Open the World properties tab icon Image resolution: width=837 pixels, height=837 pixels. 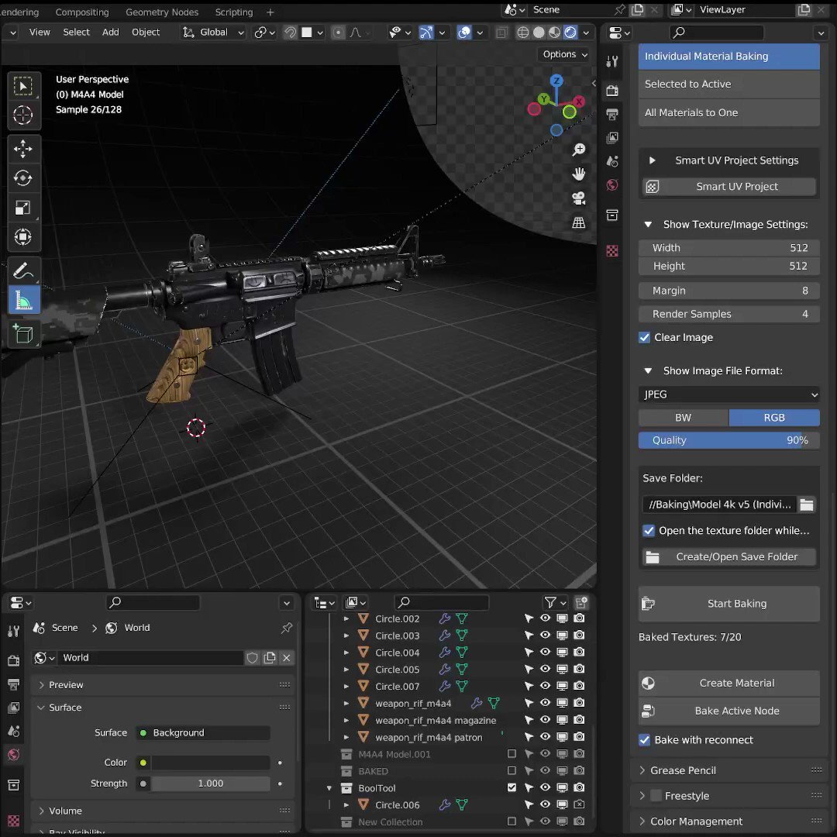coord(612,185)
